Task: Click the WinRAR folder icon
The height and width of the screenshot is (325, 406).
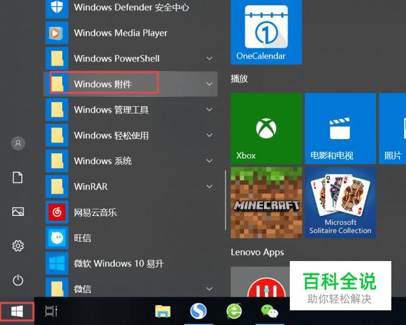Action: tap(57, 187)
